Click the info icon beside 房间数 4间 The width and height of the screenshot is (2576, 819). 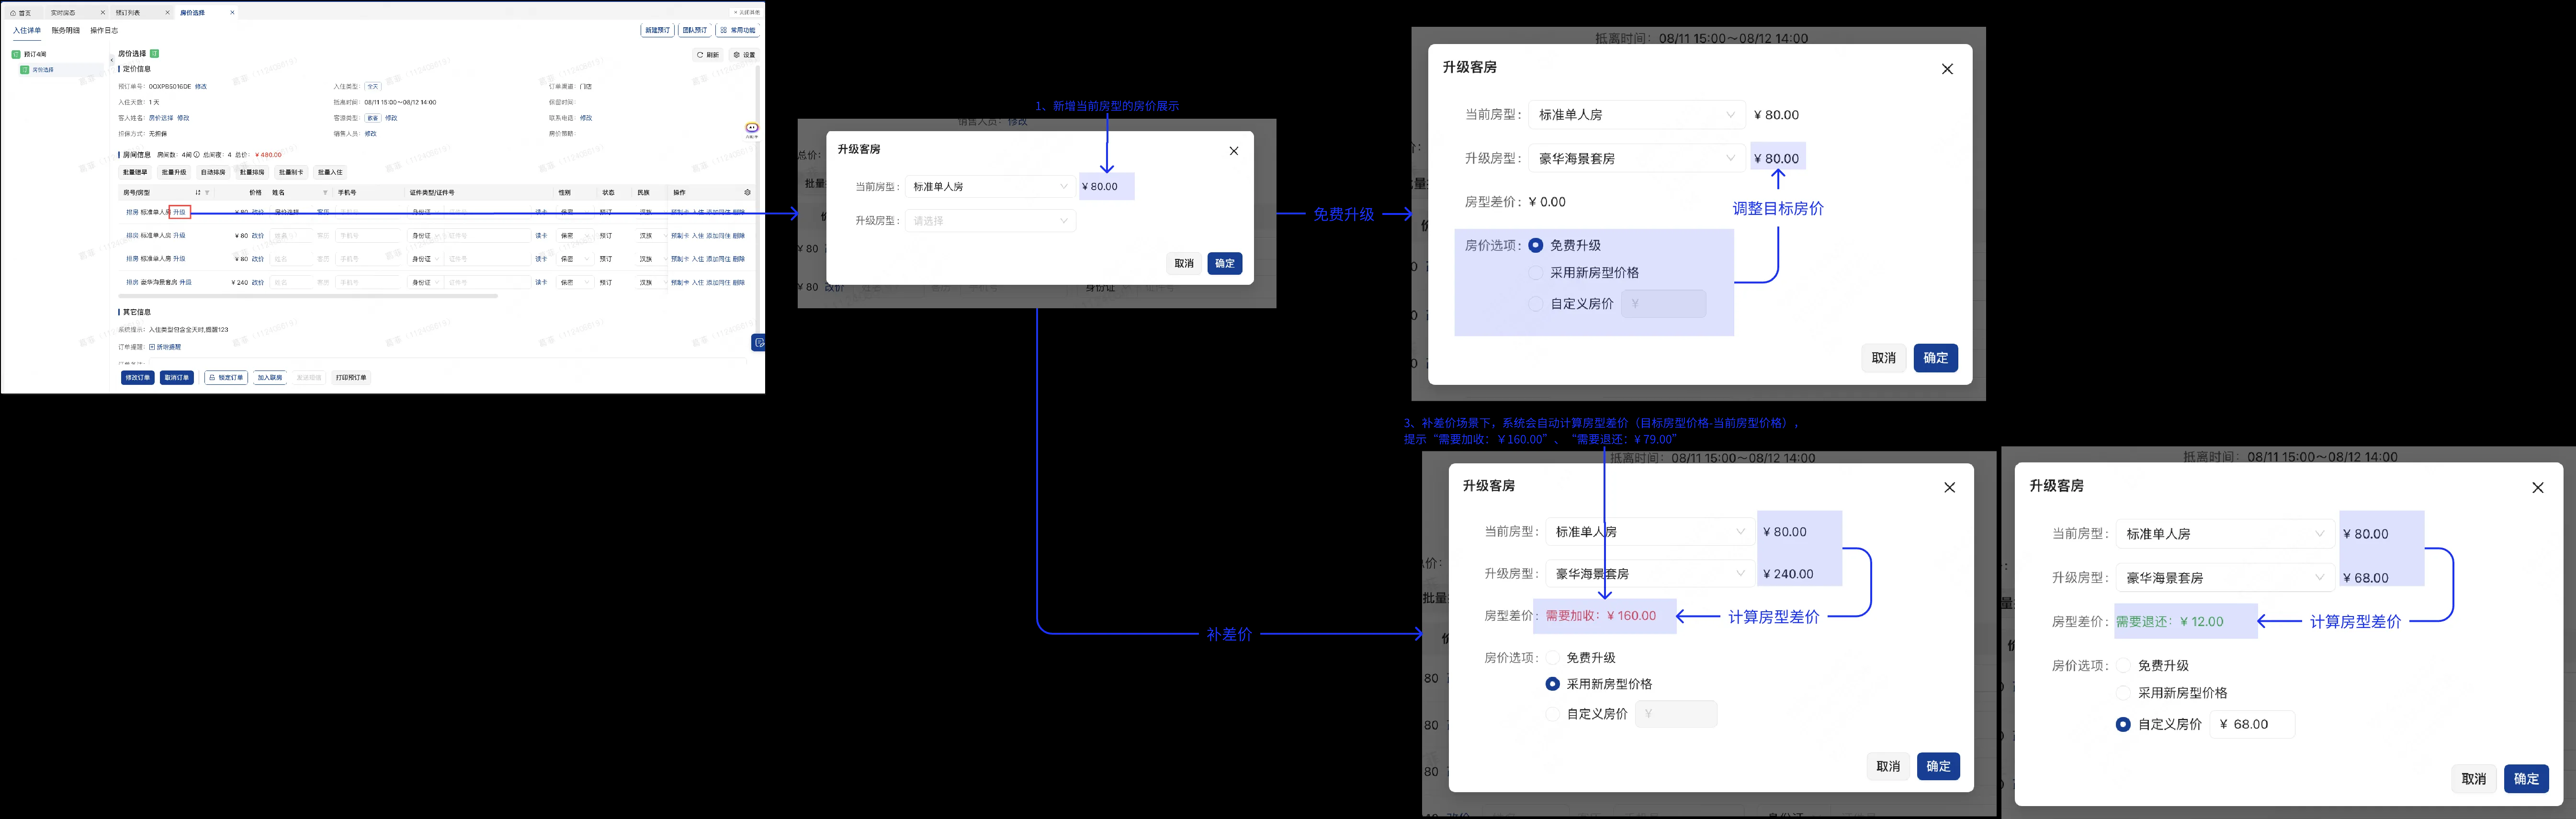197,155
